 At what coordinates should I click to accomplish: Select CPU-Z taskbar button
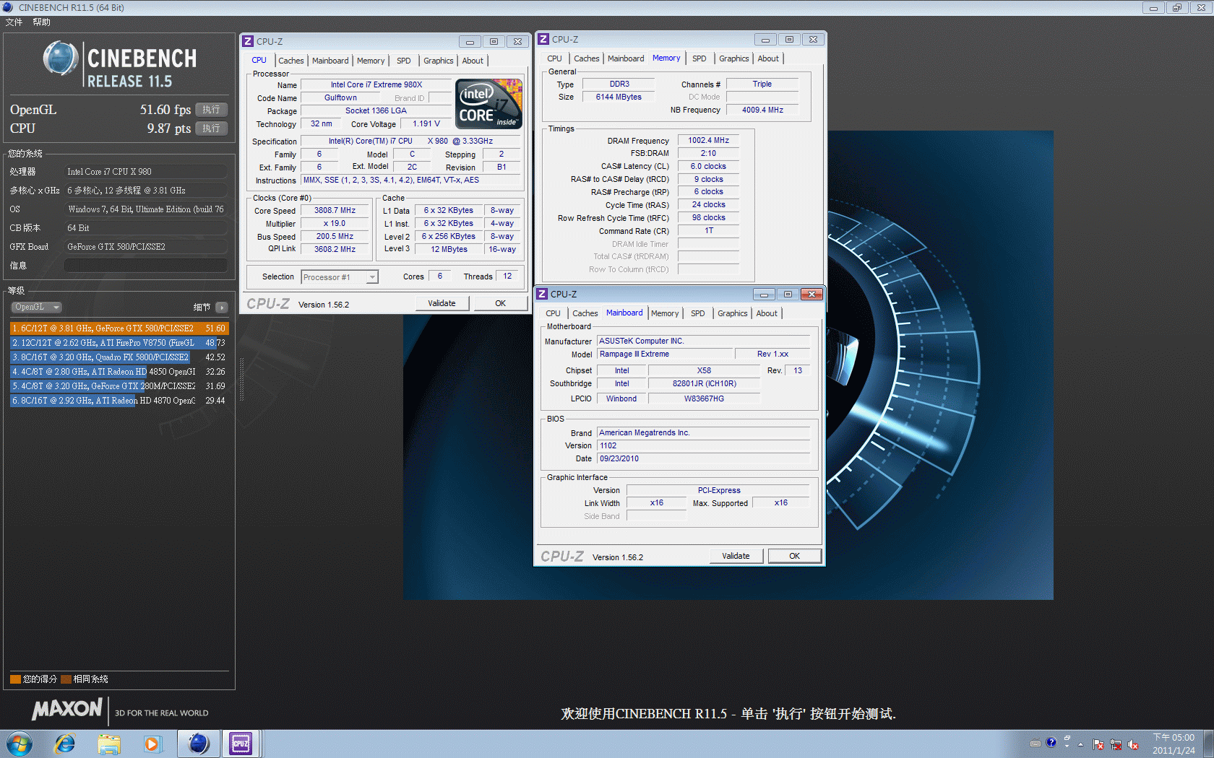241,744
